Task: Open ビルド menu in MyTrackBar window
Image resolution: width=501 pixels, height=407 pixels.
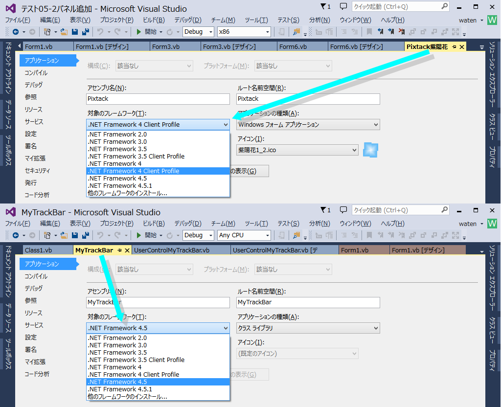Action: 154,224
